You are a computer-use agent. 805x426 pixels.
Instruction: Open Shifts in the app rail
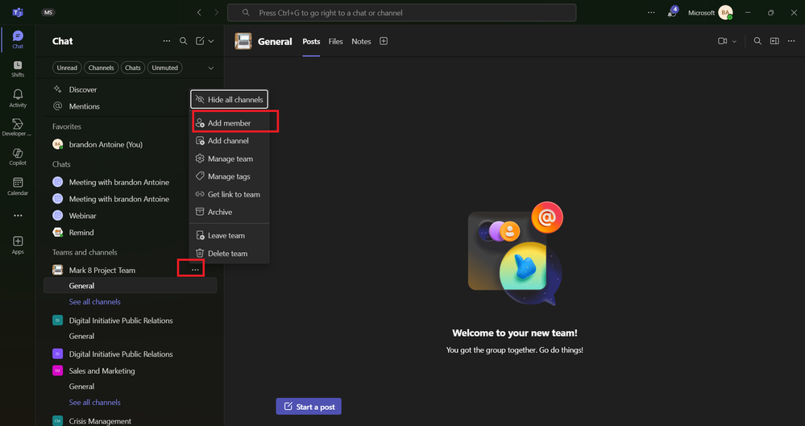click(x=18, y=68)
